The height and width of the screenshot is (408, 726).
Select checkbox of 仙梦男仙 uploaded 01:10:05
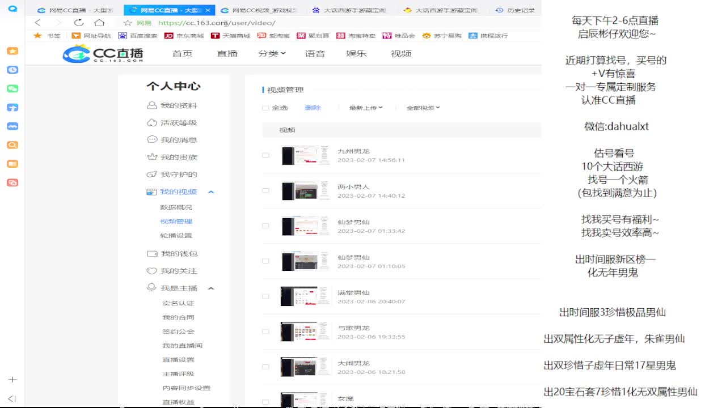(x=265, y=261)
